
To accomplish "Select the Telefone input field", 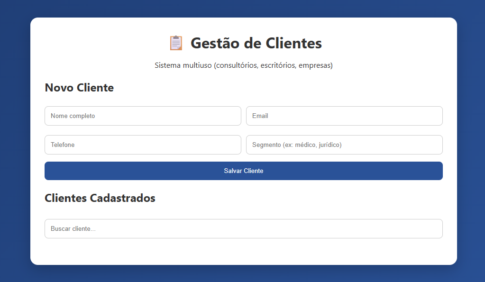I will click(x=143, y=145).
